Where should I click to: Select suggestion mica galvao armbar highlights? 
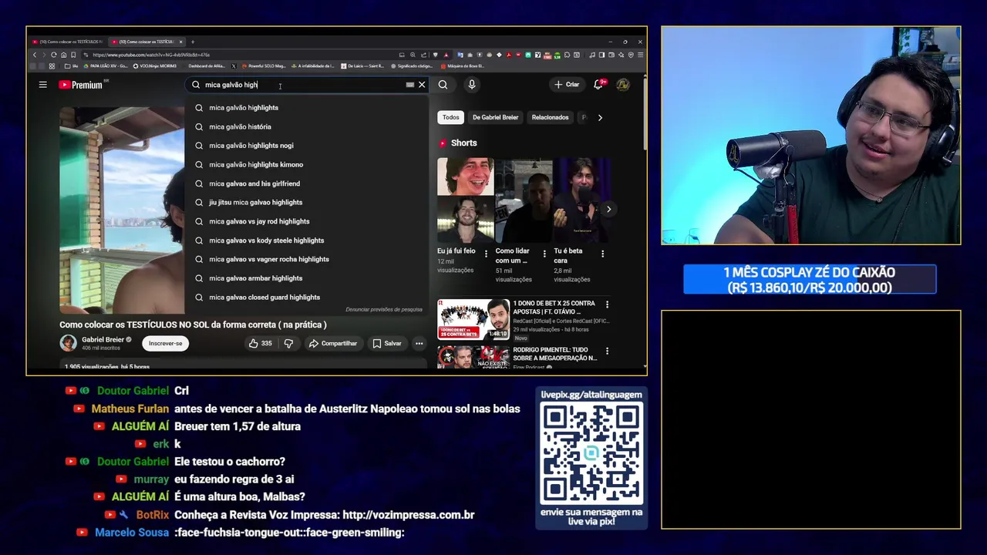coord(306,278)
